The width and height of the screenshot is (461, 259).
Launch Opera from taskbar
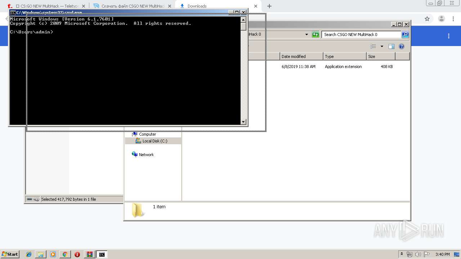[77, 254]
